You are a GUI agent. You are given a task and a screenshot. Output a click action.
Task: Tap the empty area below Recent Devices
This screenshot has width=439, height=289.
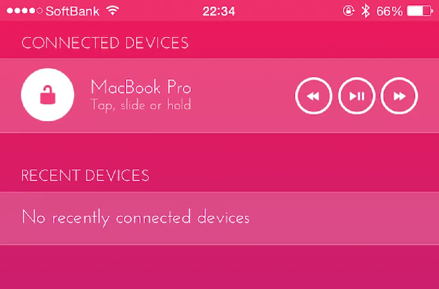point(219,267)
